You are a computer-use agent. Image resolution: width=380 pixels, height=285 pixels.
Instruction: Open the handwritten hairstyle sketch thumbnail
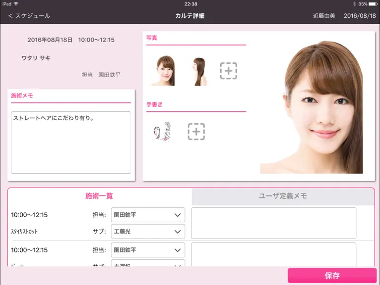[162, 131]
